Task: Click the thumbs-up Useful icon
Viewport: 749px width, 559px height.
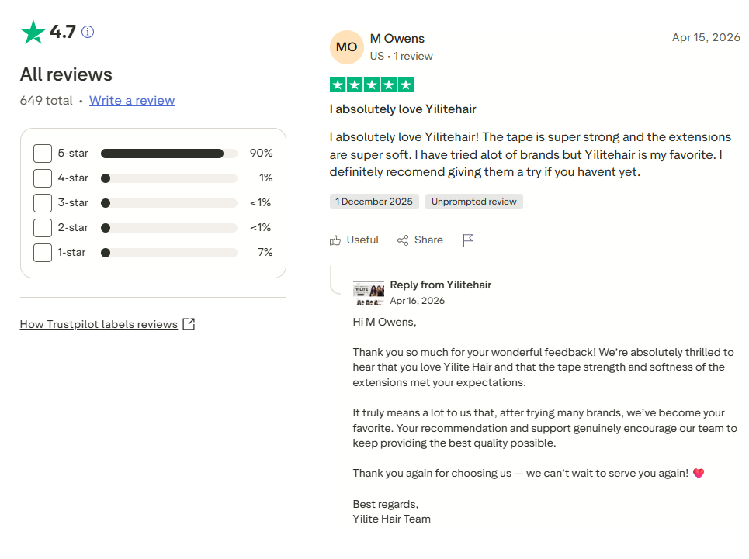Action: click(x=335, y=240)
